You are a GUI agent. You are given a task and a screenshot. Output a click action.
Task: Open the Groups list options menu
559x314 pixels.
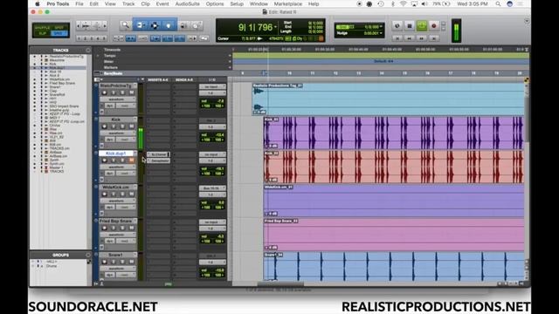pyautogui.click(x=88, y=255)
